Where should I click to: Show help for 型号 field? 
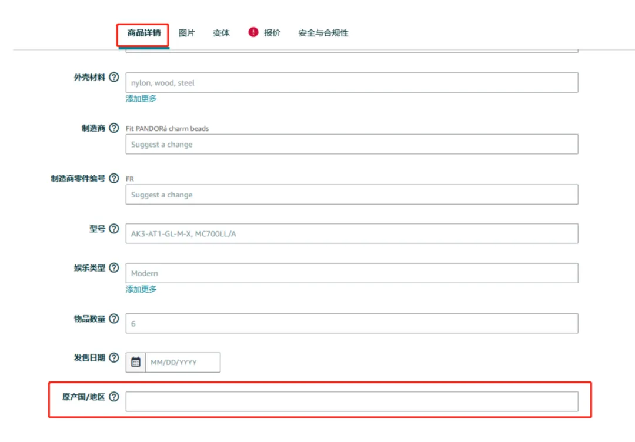114,229
